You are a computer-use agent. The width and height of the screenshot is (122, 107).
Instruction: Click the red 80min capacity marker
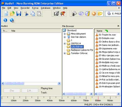coord(98,99)
